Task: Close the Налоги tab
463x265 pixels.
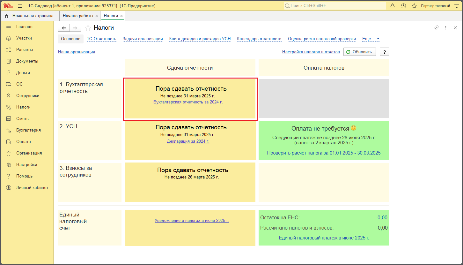Action: (x=121, y=16)
